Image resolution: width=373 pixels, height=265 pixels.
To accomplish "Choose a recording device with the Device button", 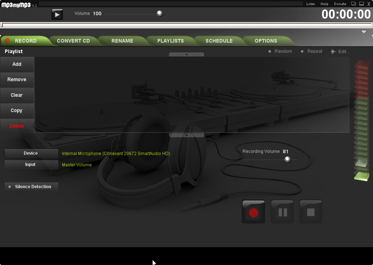I will (x=31, y=153).
